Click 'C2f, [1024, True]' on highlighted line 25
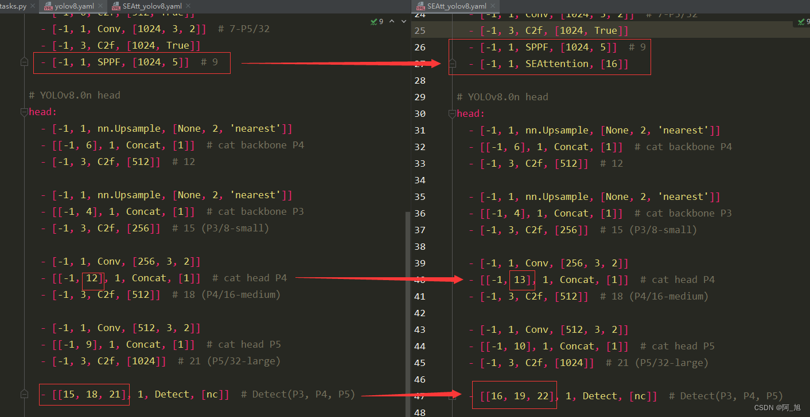 click(x=577, y=30)
